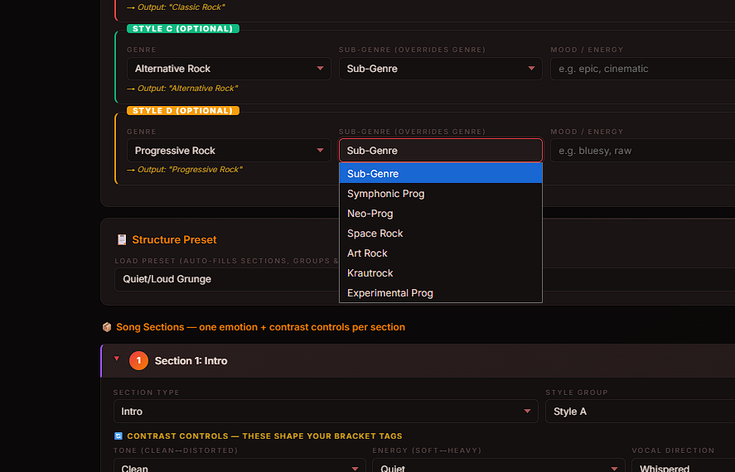Open the Style Group dropdown showing Style A
The image size is (735, 472).
638,412
